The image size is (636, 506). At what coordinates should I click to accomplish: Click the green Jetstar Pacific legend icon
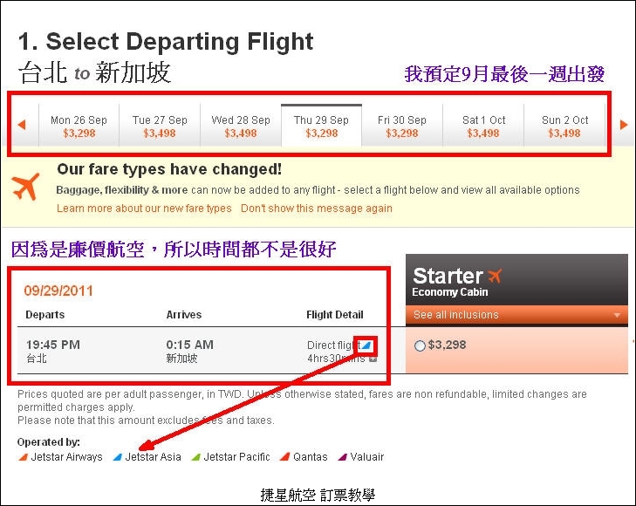click(x=196, y=457)
